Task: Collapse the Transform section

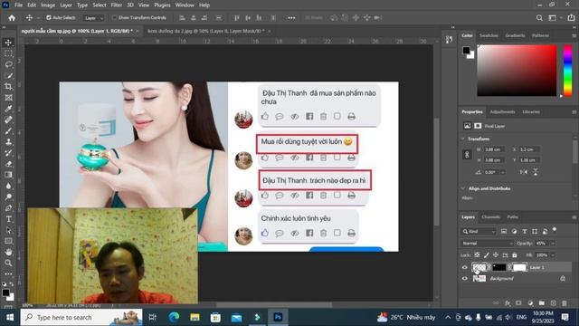Action: (x=463, y=139)
